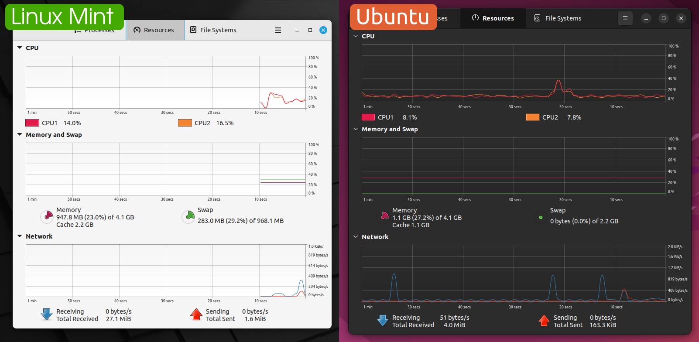Collapse Network section in Ubuntu window
The height and width of the screenshot is (342, 699).
click(x=356, y=237)
